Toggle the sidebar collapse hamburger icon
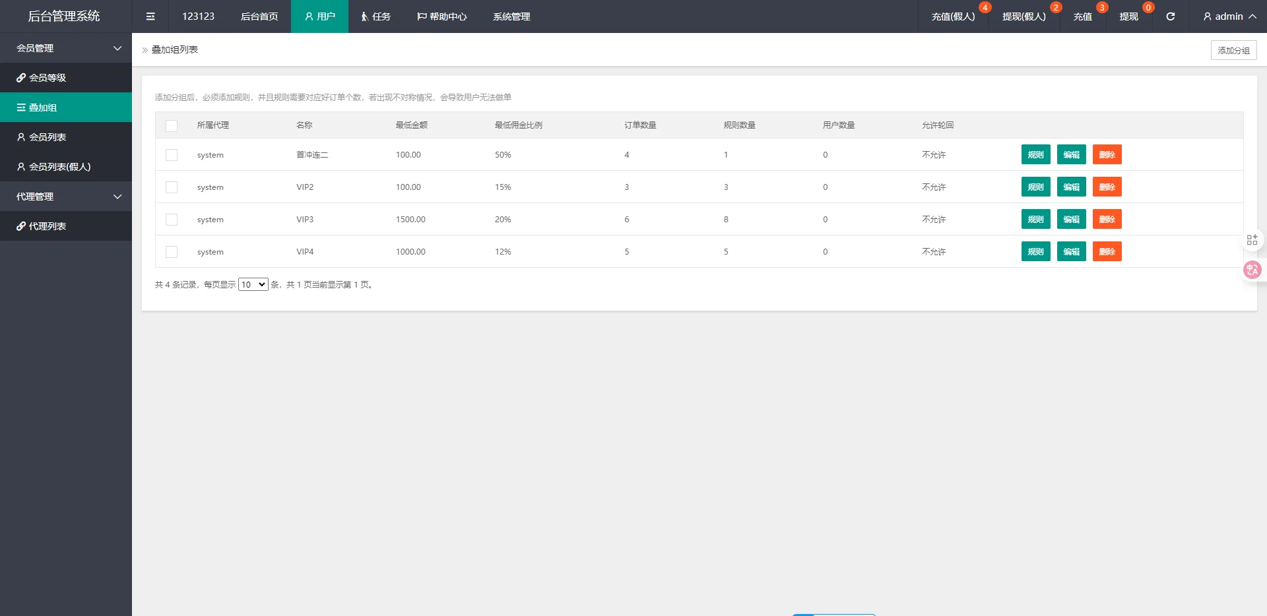Screen dimensions: 1267x616 tap(150, 16)
